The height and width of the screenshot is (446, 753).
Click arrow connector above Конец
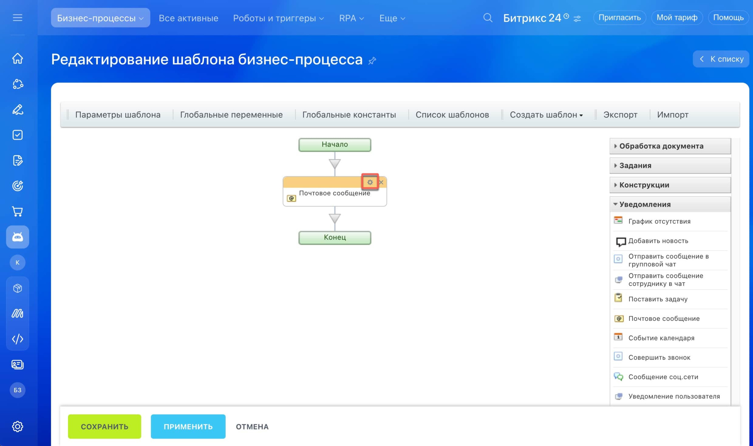point(335,219)
